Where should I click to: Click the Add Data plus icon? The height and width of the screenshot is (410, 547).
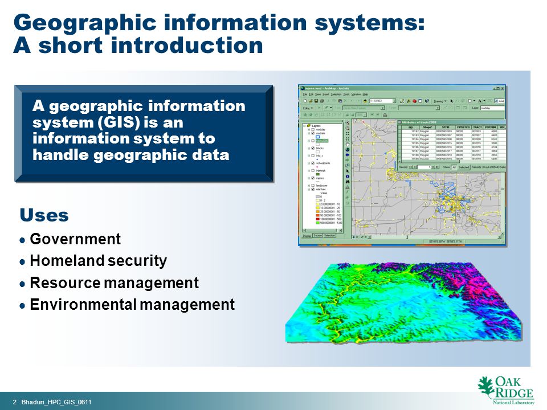pyautogui.click(x=365, y=101)
